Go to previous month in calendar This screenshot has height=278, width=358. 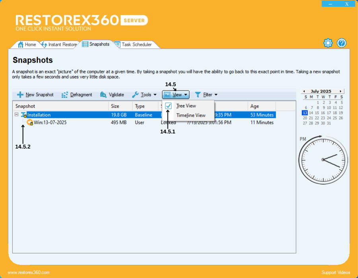[304, 91]
